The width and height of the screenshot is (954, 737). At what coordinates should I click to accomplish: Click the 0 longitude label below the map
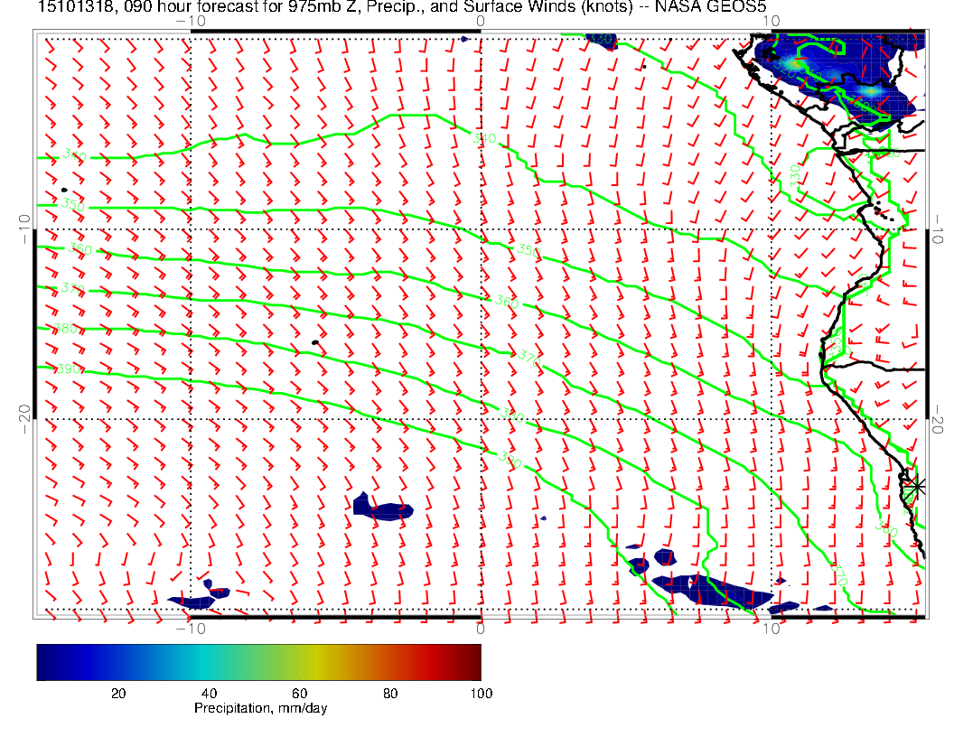tap(481, 628)
